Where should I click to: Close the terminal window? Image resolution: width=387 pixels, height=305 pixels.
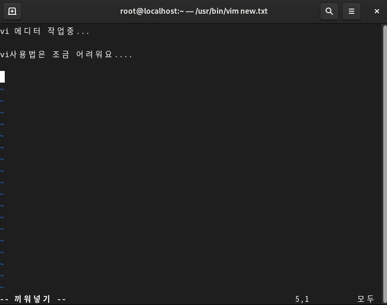376,11
